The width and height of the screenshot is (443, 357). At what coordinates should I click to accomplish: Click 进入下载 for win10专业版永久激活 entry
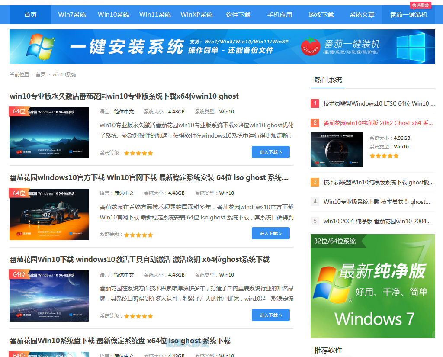(271, 152)
